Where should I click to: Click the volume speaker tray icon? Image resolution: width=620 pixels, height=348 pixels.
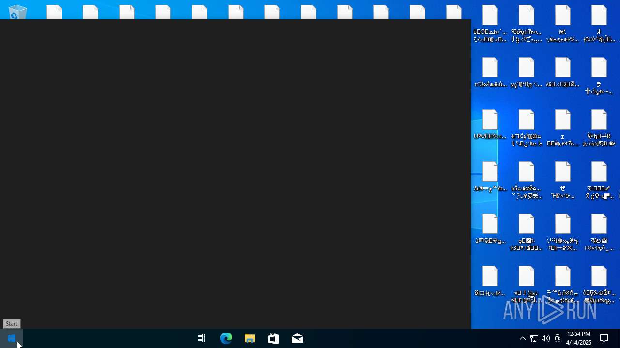(x=545, y=338)
